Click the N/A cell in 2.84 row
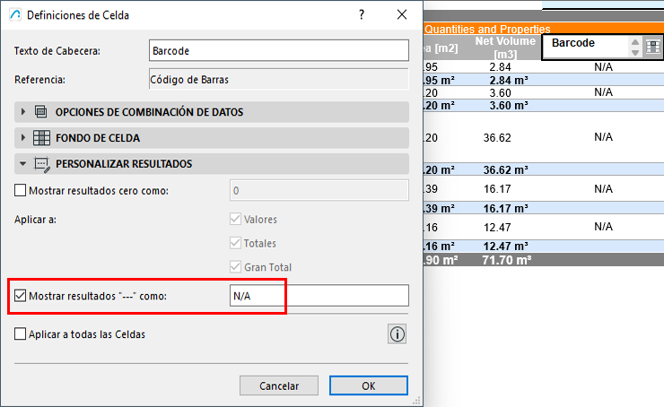This screenshot has width=664, height=407. pyautogui.click(x=604, y=67)
